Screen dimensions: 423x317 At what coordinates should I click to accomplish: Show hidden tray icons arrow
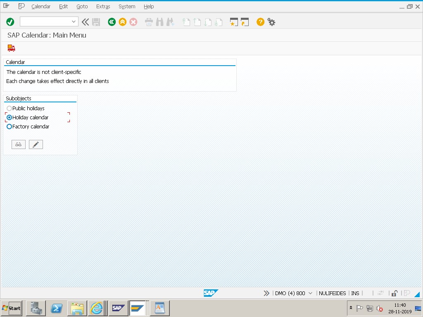[x=351, y=308]
